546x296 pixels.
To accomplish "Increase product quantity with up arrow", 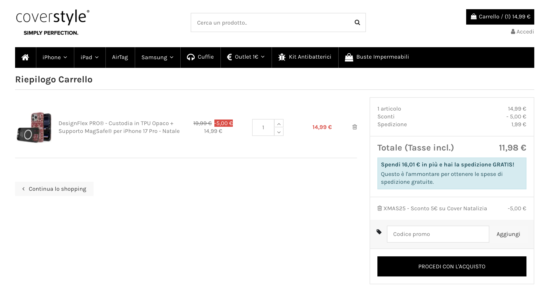I will (279, 124).
